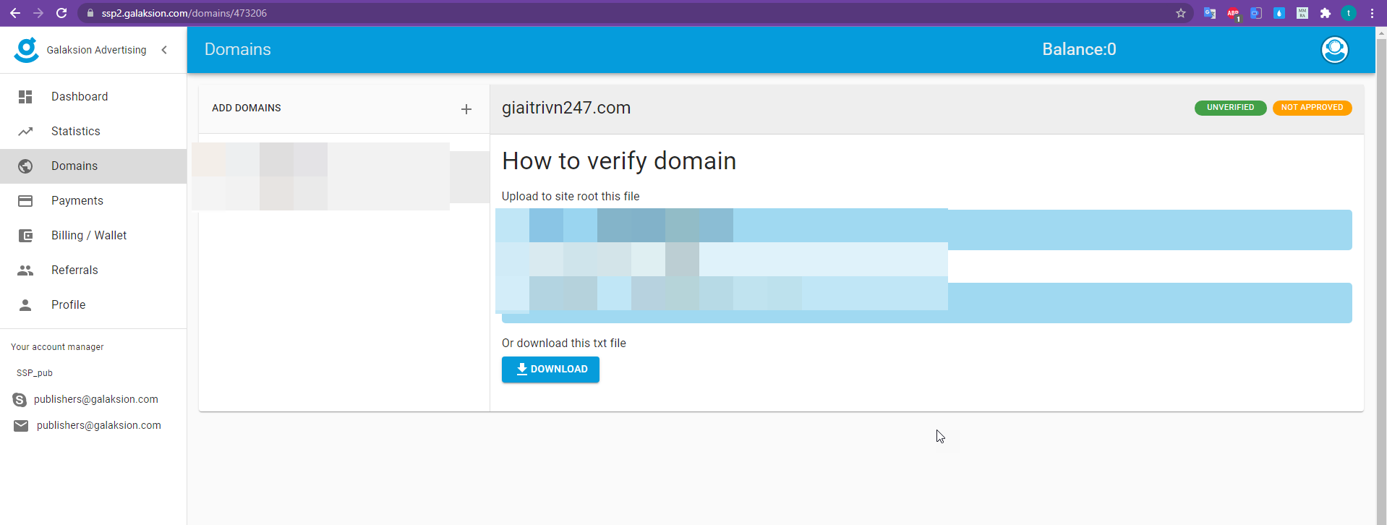Click the plus icon to add domains
Viewport: 1387px width, 525px height.
pos(466,109)
